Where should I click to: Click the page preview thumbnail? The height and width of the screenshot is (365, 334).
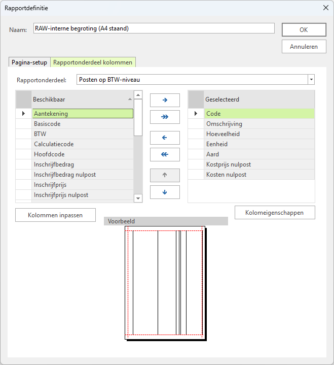[x=165, y=282]
